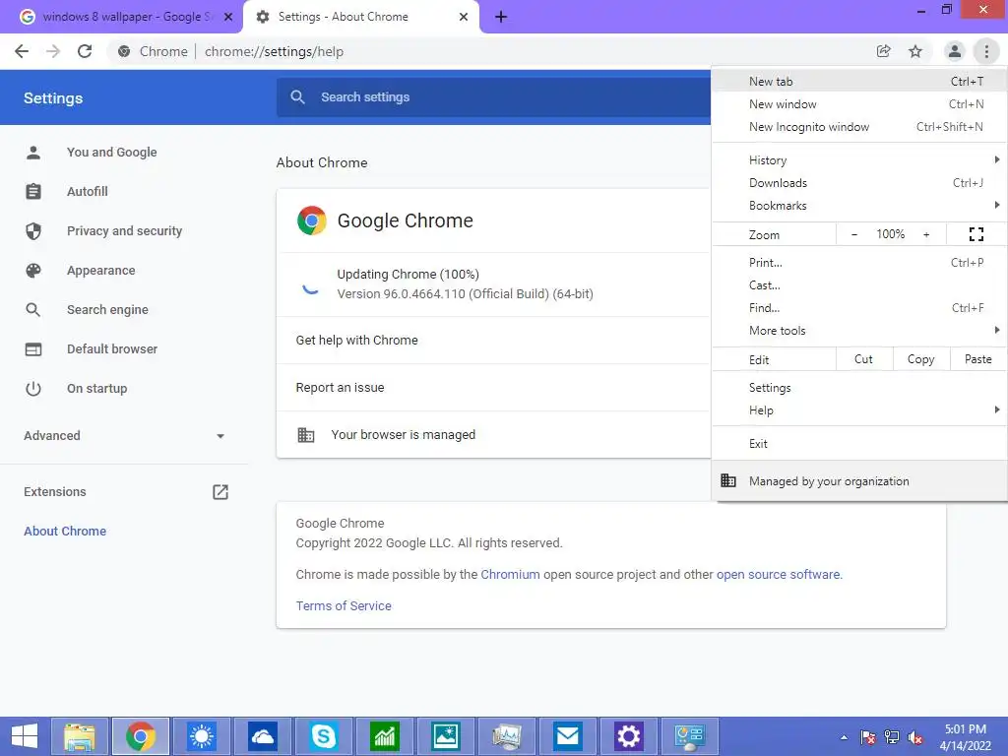
Task: Open the open source software link
Action: [779, 574]
